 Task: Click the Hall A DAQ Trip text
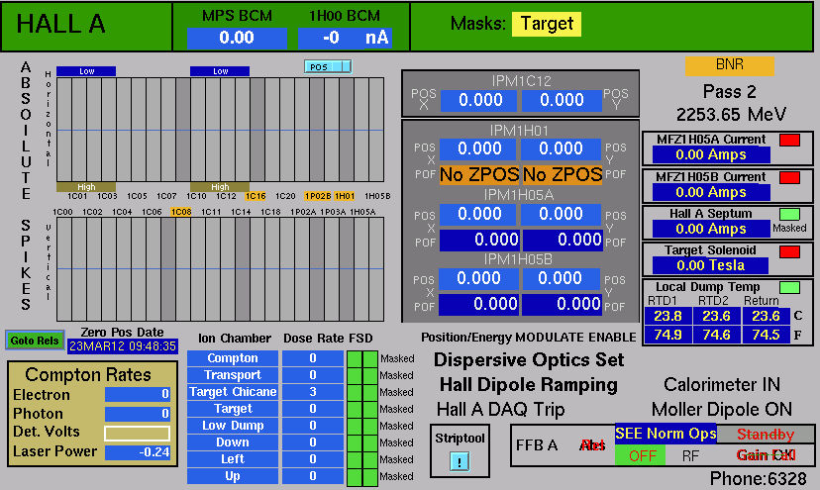pyautogui.click(x=500, y=409)
